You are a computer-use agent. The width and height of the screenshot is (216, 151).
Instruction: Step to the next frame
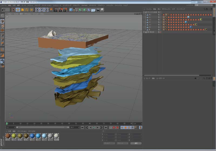click(x=97, y=128)
